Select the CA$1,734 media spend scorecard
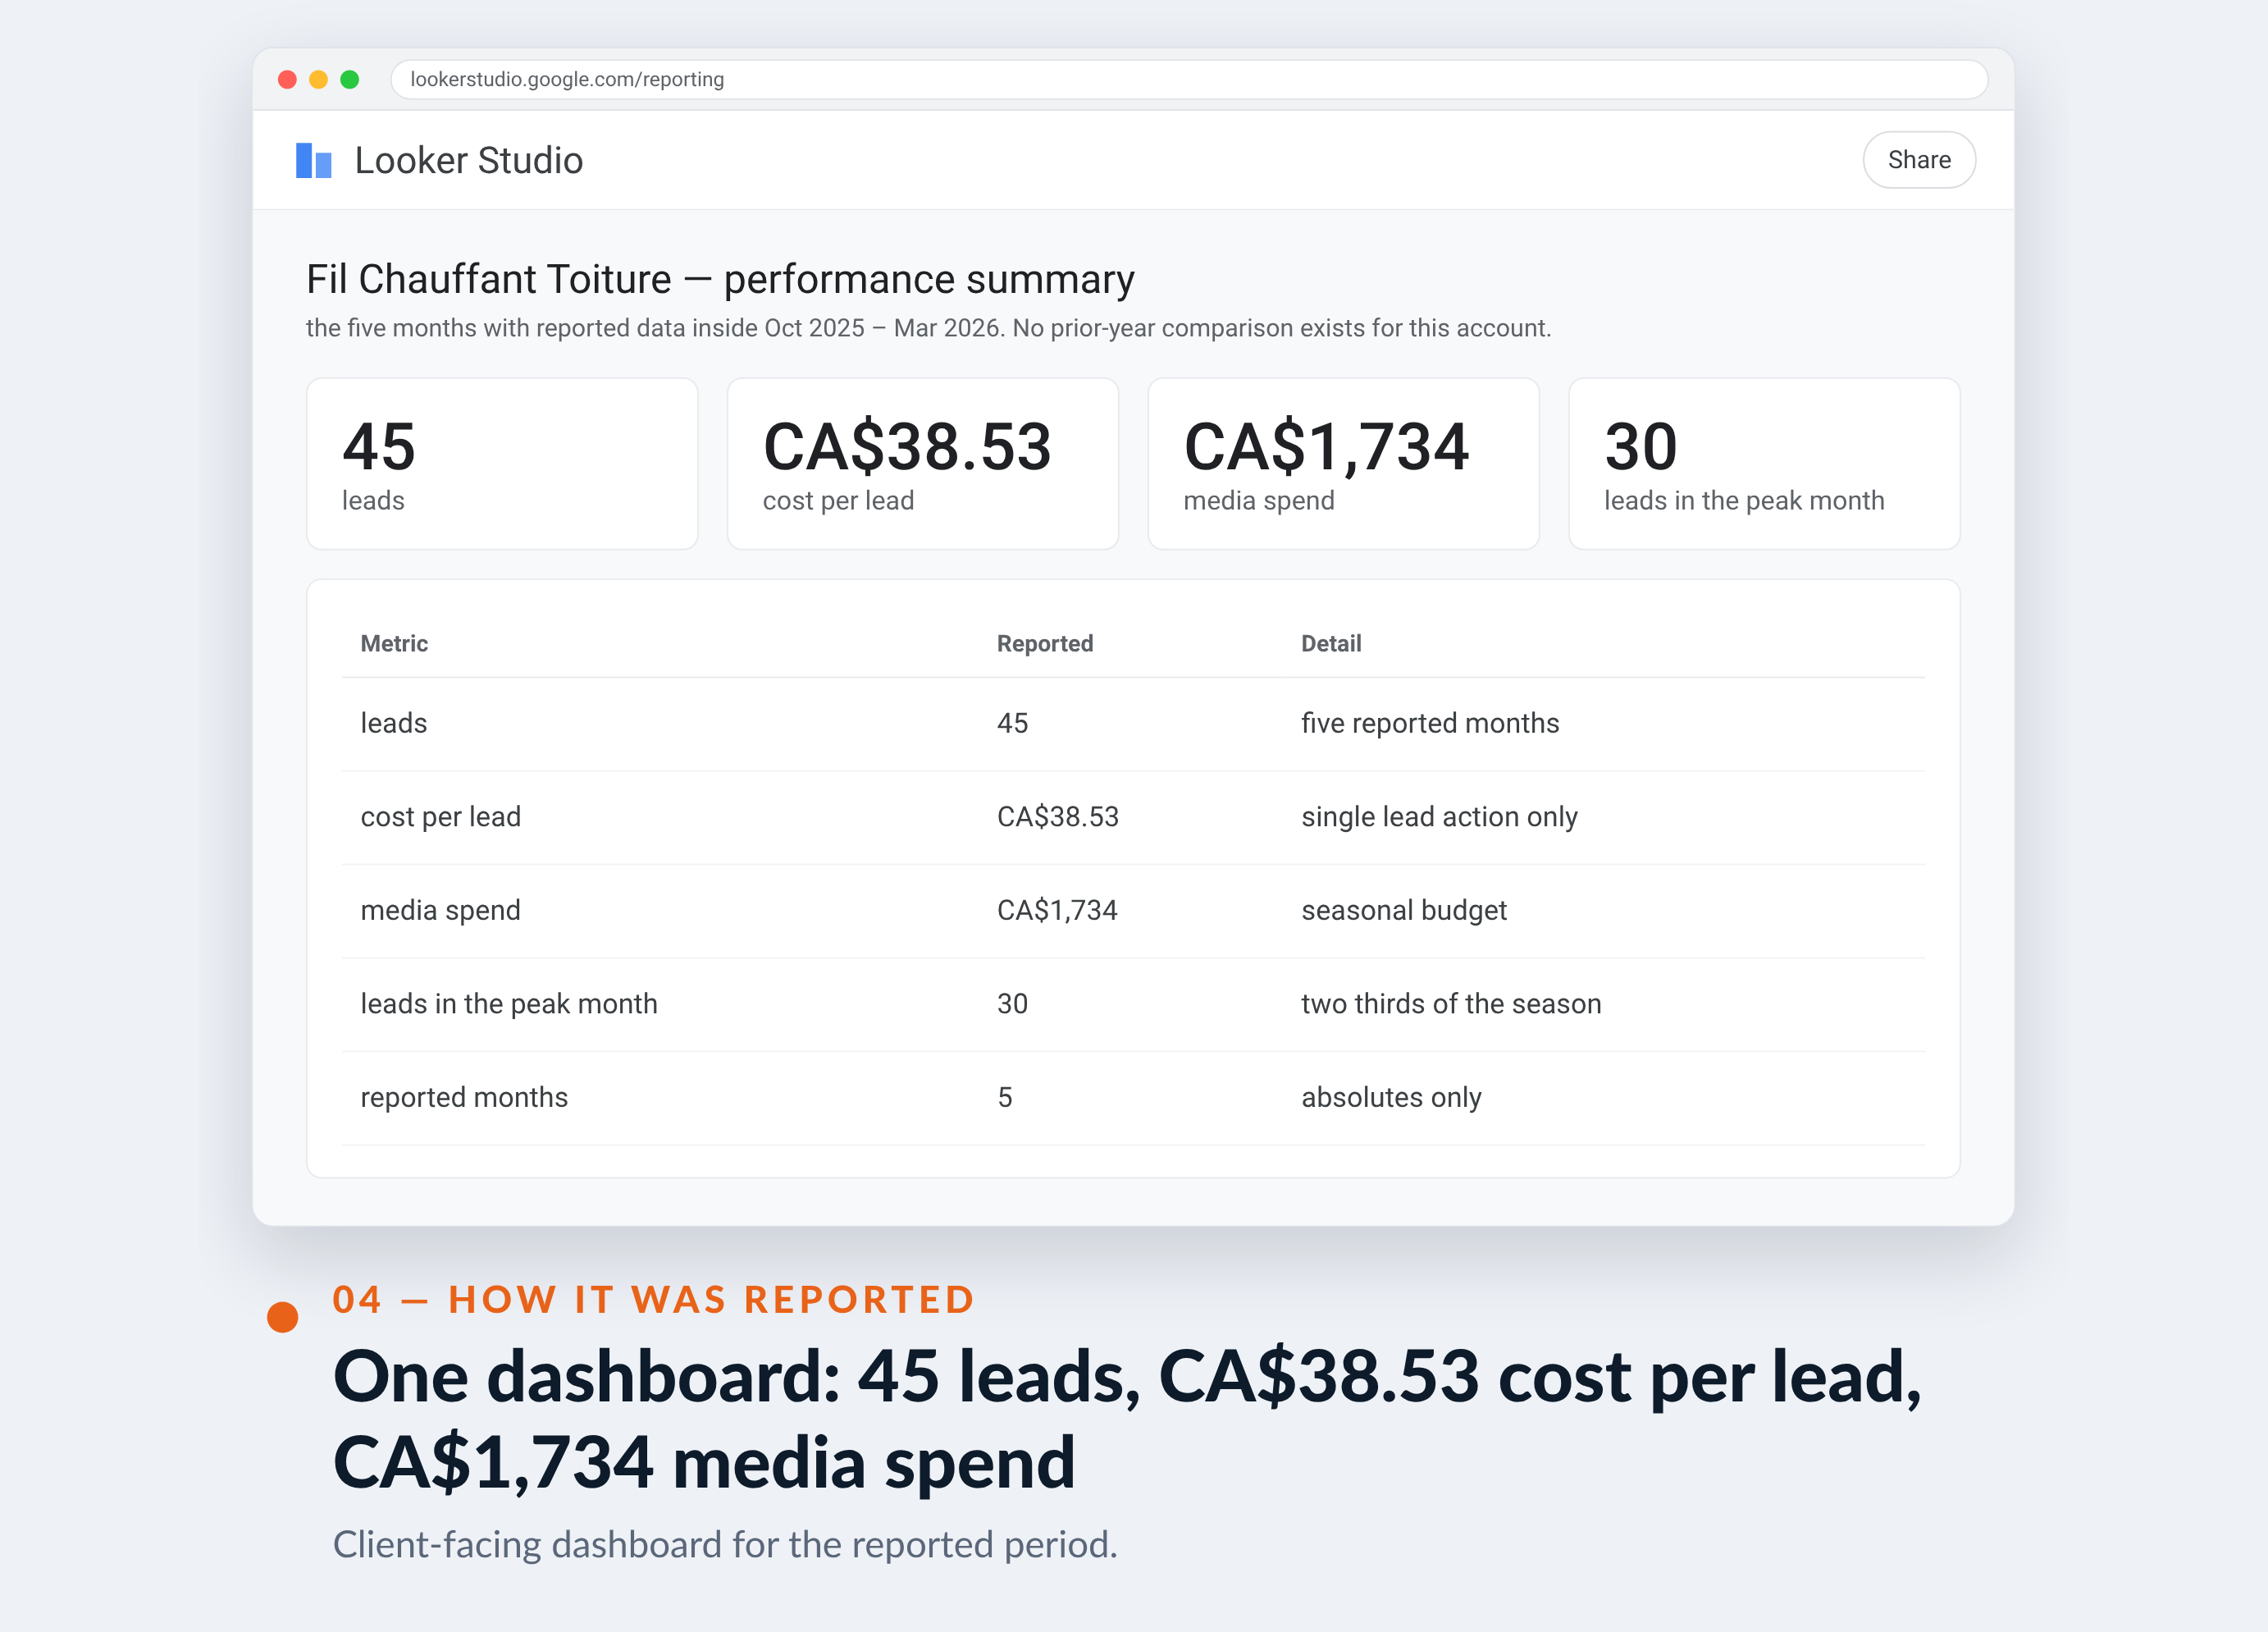Screen dimensions: 2268x1632 click(1343, 464)
